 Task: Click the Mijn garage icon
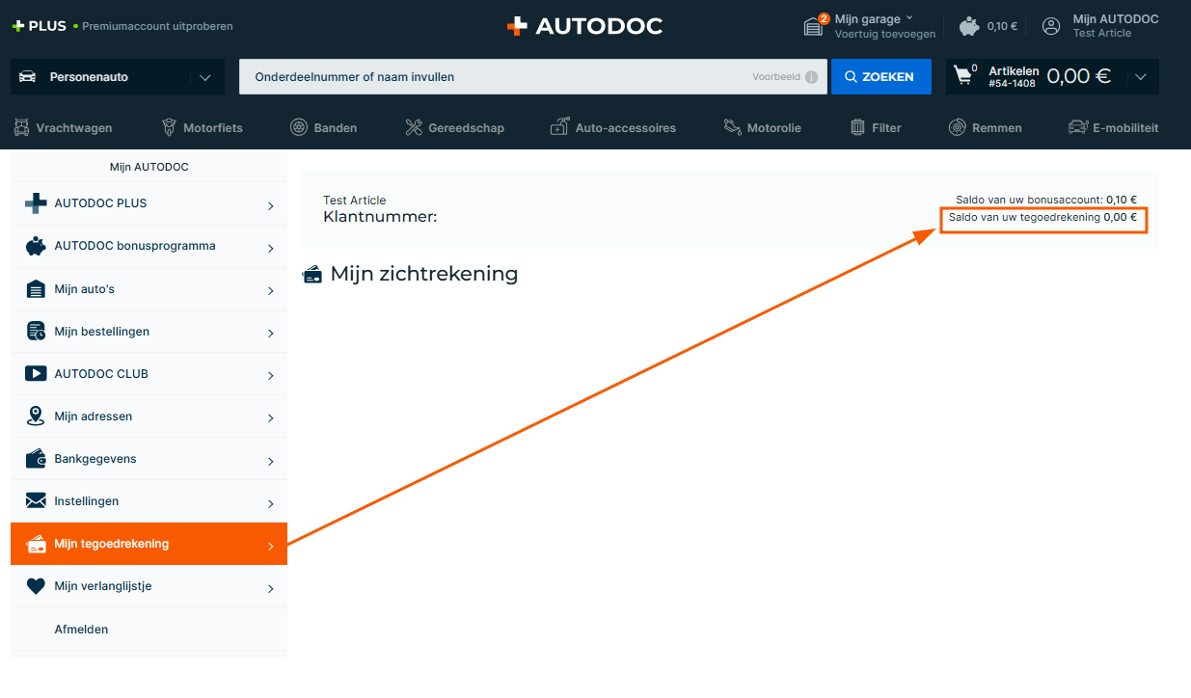tap(815, 26)
